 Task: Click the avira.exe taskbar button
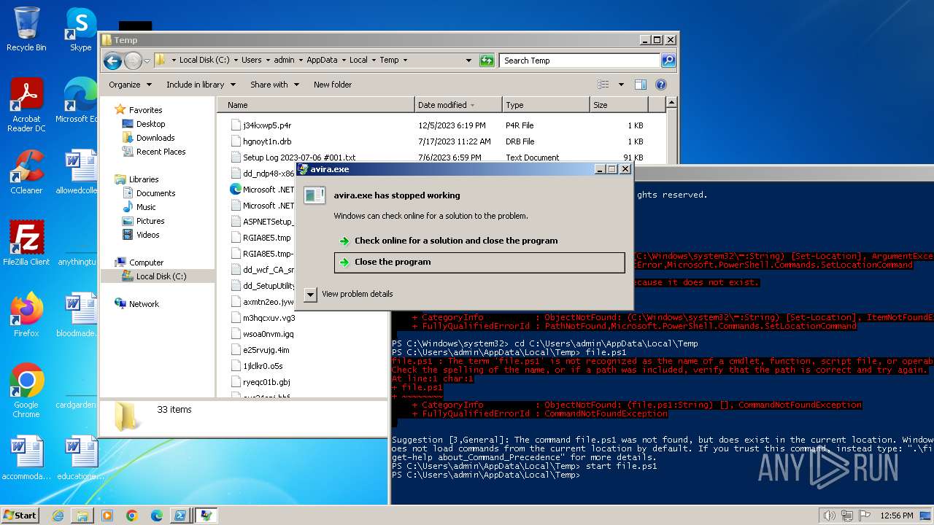pos(207,516)
